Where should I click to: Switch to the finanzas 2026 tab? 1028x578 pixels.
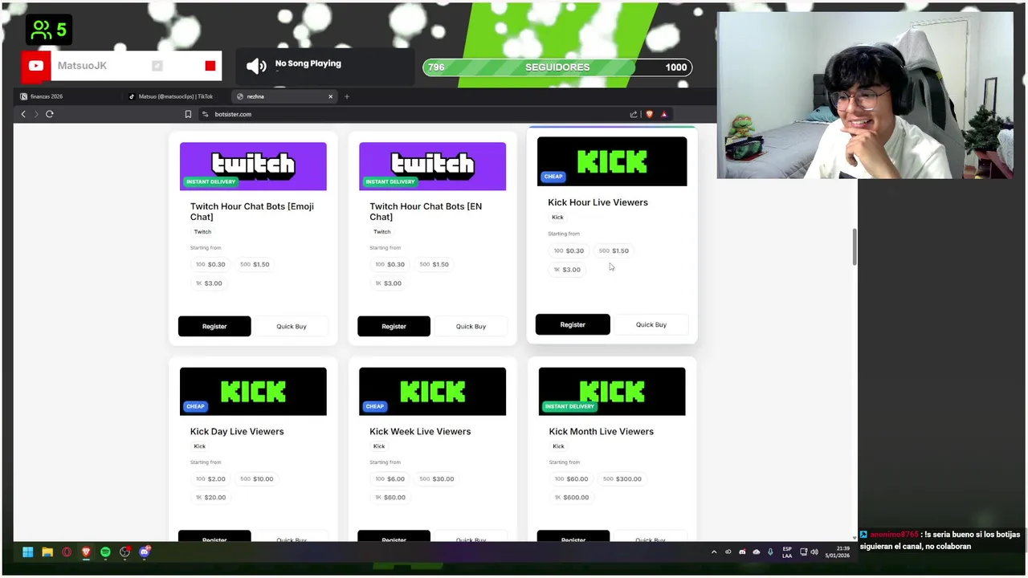(68, 96)
